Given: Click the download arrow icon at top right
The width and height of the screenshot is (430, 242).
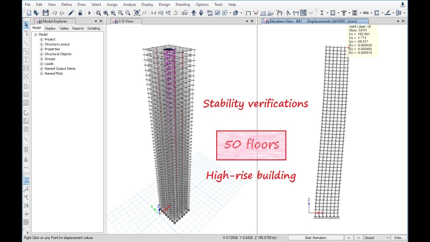Looking at the screenshot, I should (x=403, y=4).
